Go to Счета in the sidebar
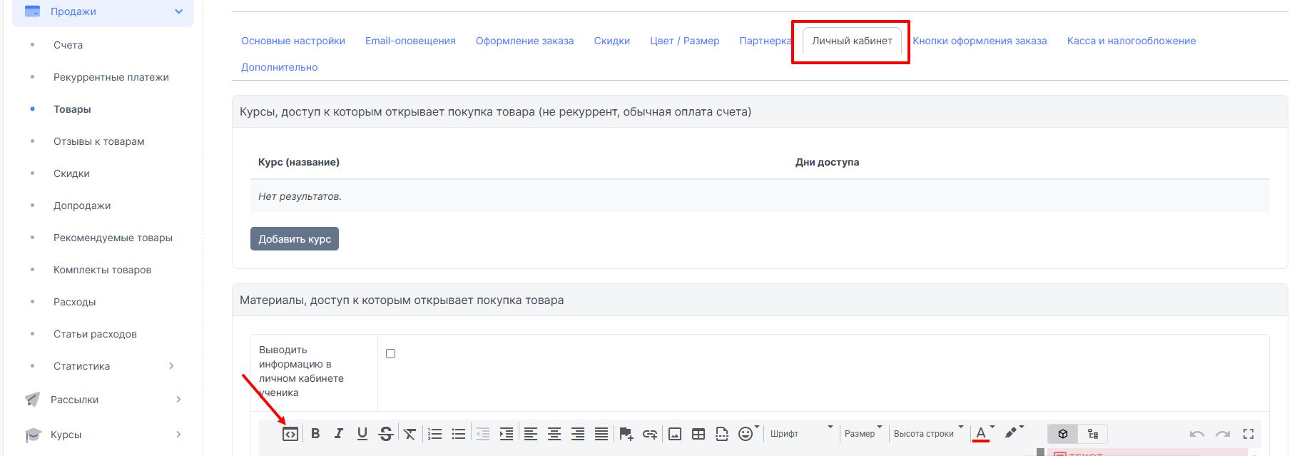Viewport: 1292px width, 456px height. pos(68,45)
